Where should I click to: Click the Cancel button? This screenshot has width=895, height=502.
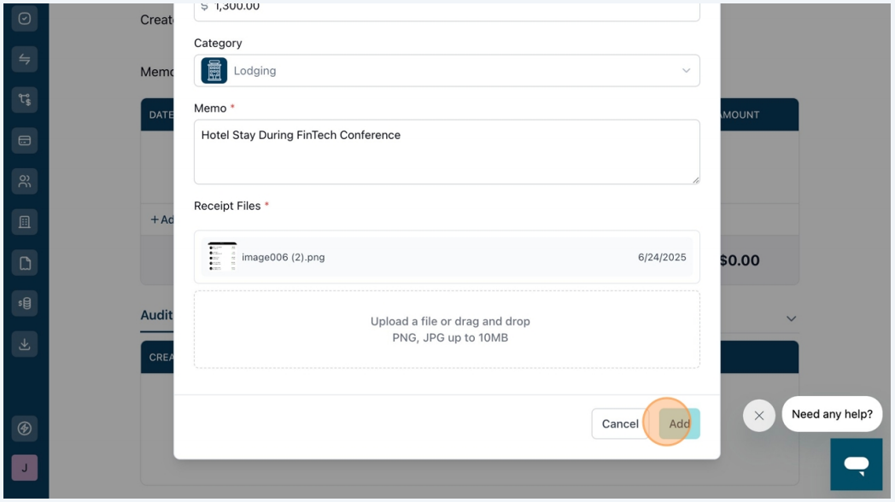[620, 423]
